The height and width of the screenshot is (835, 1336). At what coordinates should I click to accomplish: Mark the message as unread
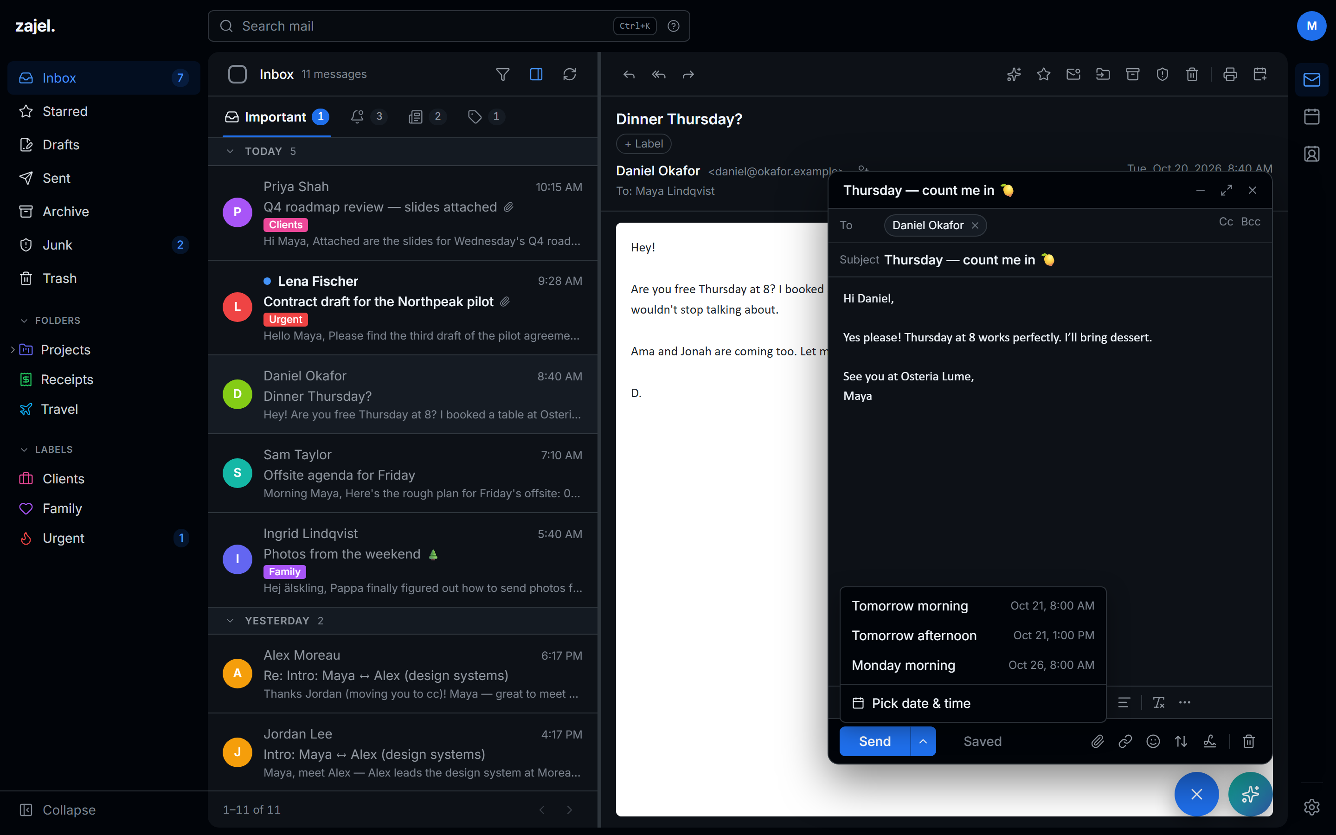coord(1073,74)
